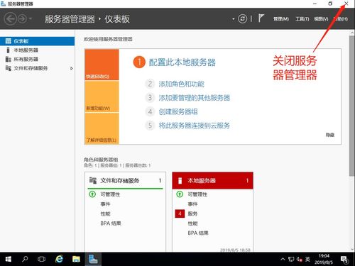
Task: Switch input language via 英 indicator
Action: pyautogui.click(x=307, y=259)
